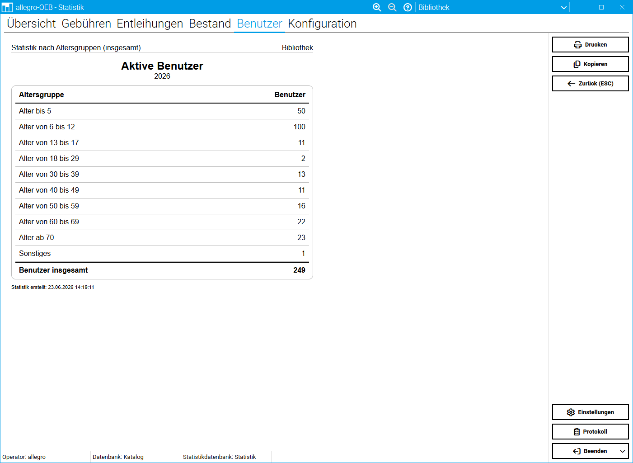Select the 'Sonstiges' row
Image resolution: width=633 pixels, height=463 pixels.
[x=162, y=254]
